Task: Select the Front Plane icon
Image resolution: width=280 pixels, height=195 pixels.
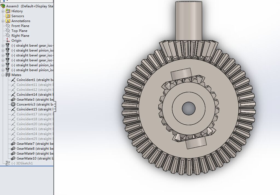Action: [x=8, y=26]
